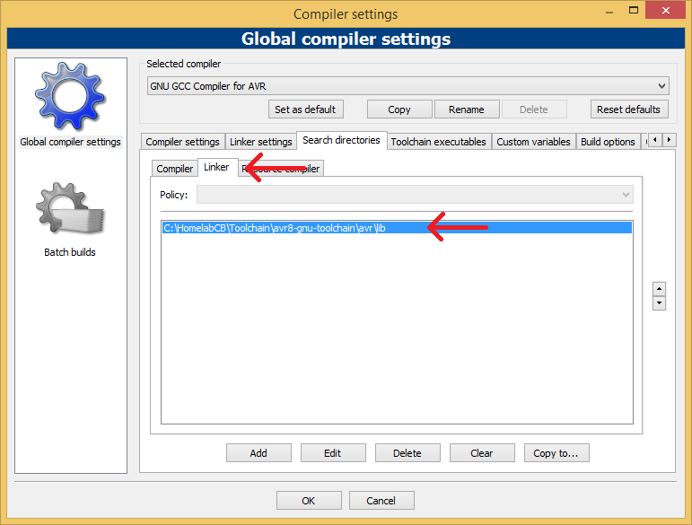Open the Batch builds icon
The width and height of the screenshot is (692, 525).
70,211
